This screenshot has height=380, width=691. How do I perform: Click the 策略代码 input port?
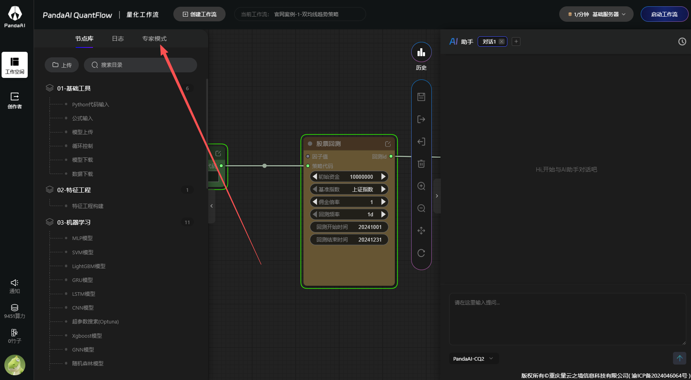308,166
